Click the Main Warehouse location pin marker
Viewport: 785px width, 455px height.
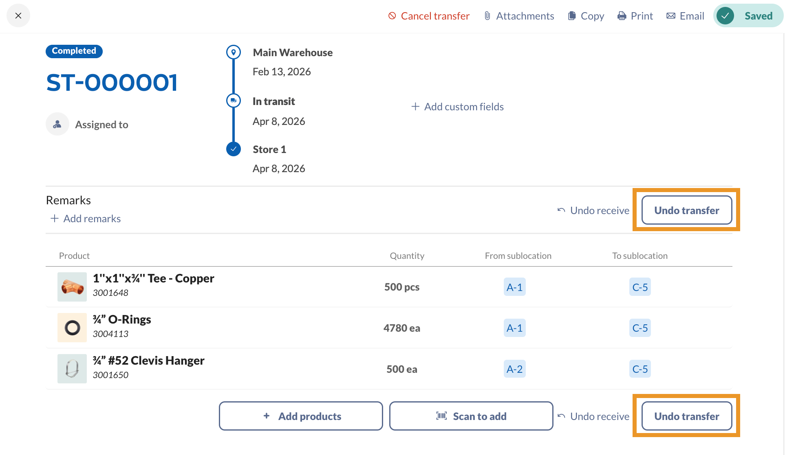[234, 52]
